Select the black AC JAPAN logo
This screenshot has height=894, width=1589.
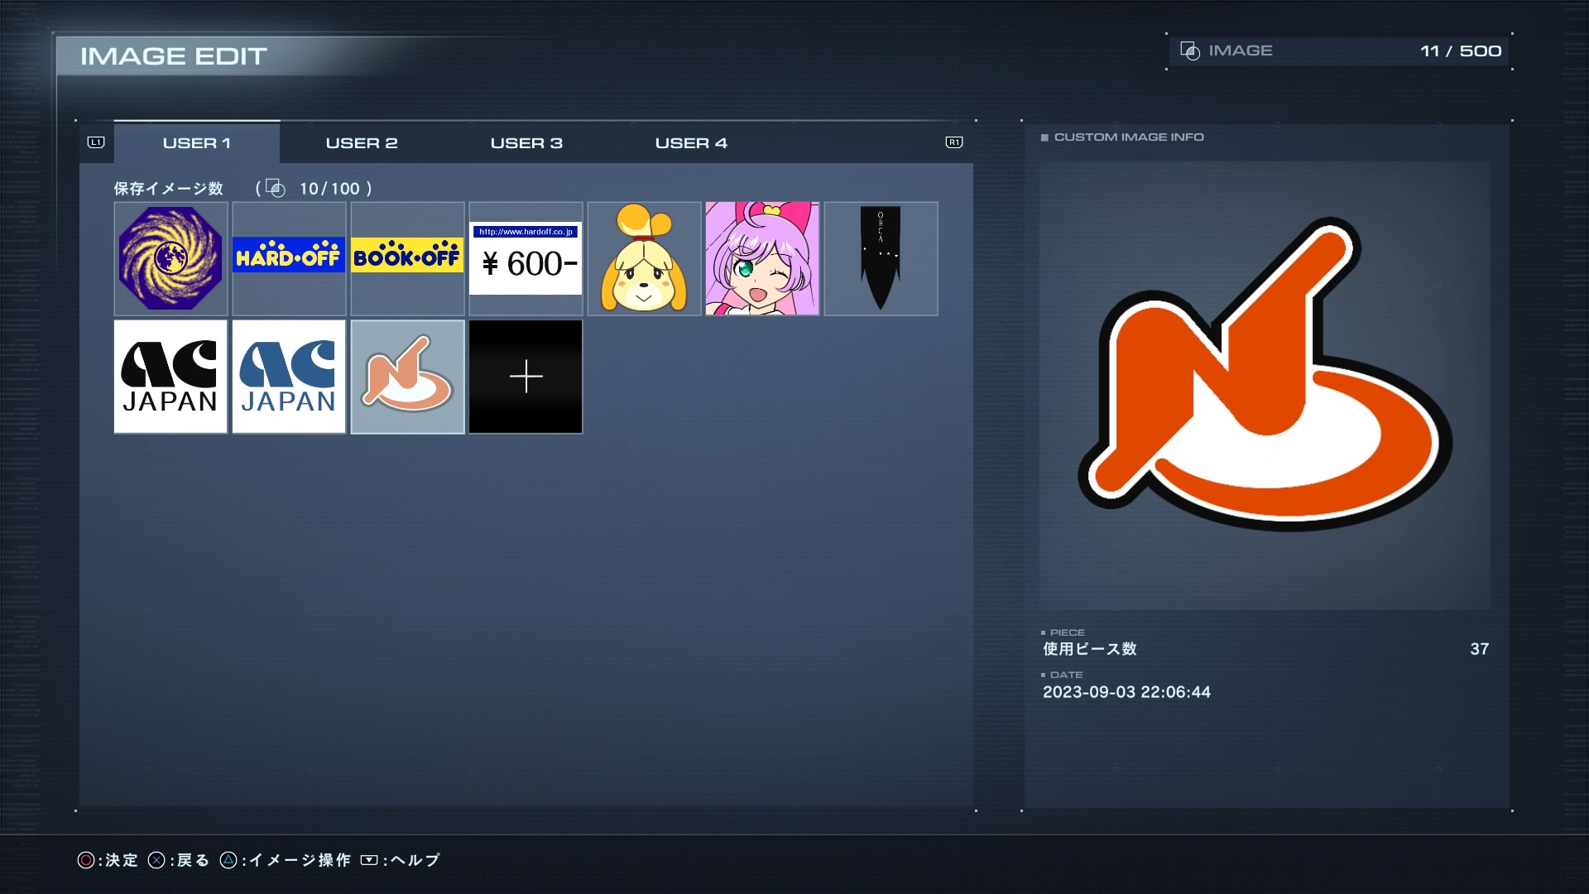pos(170,377)
